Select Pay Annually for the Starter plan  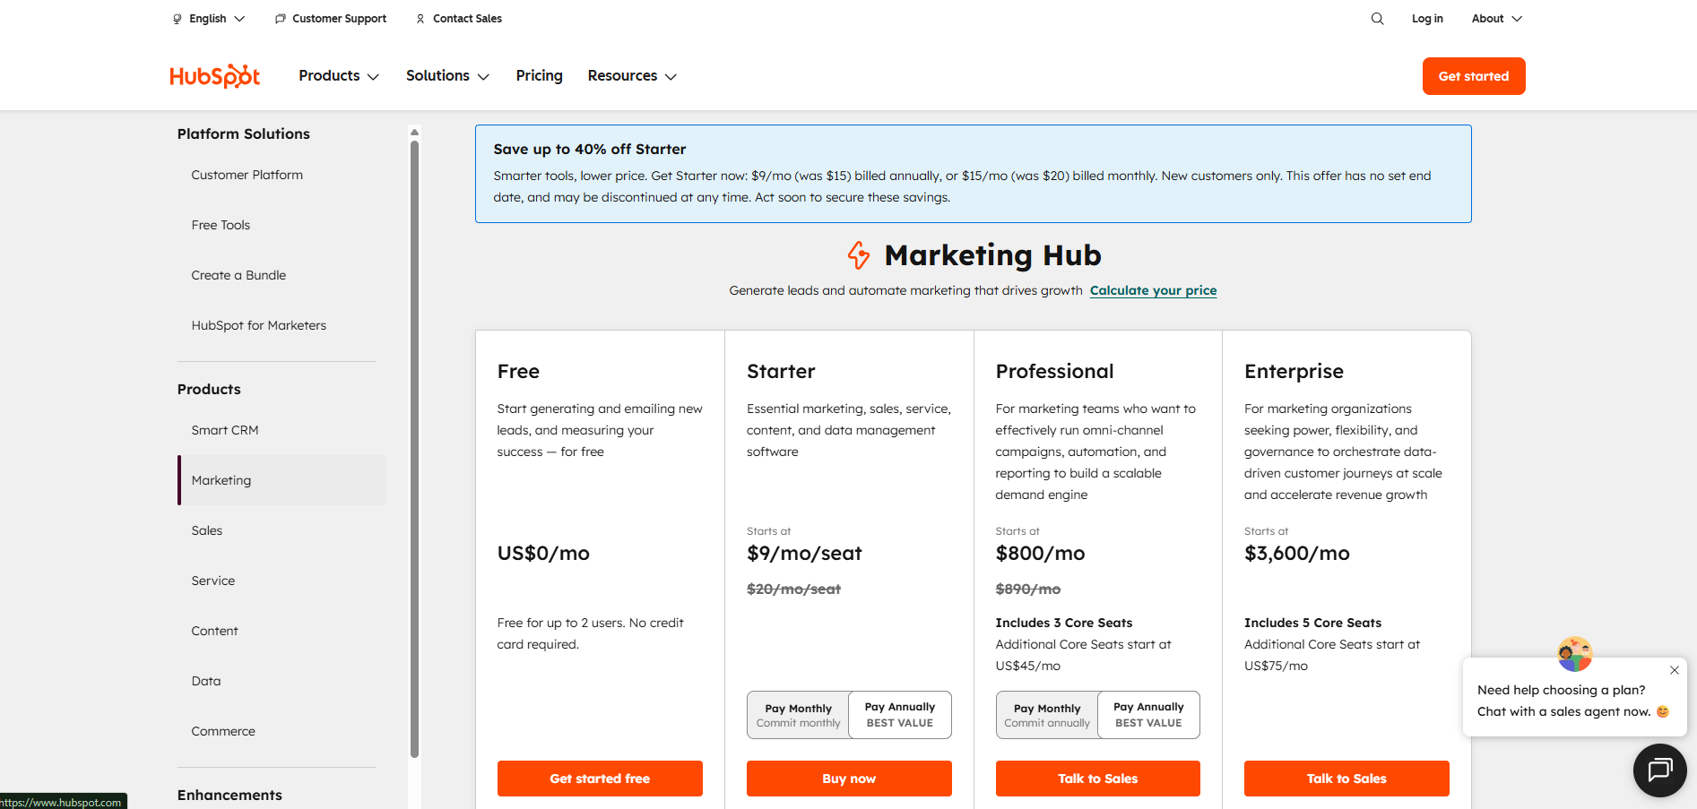pyautogui.click(x=899, y=714)
